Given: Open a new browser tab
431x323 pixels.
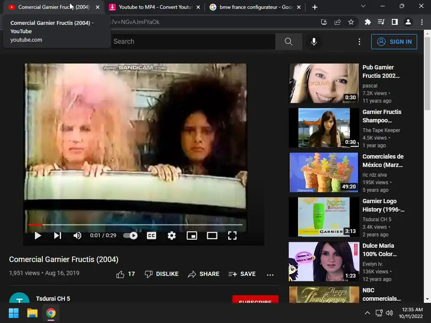Looking at the screenshot, I should [315, 8].
